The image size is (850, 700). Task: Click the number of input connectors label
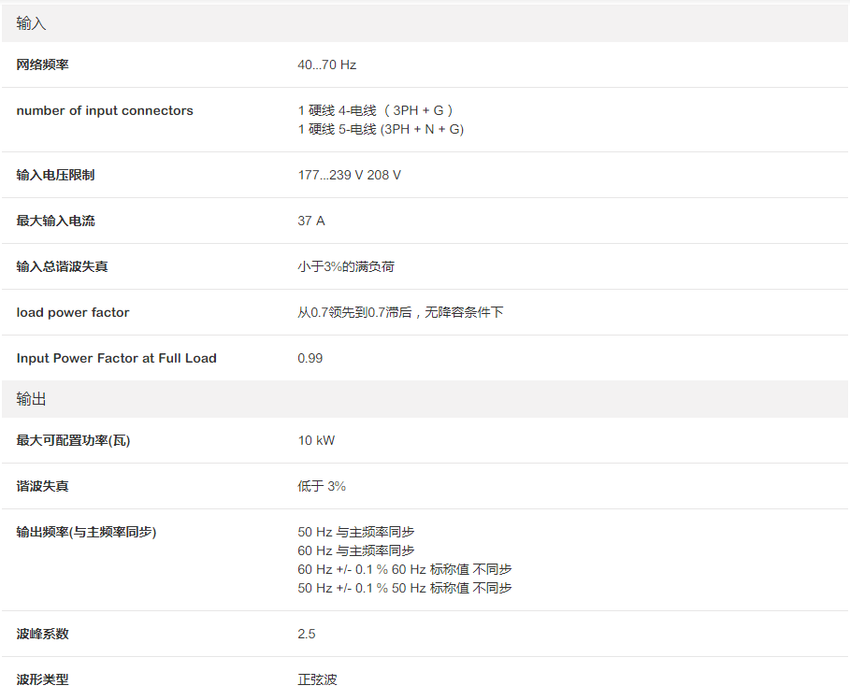[105, 110]
